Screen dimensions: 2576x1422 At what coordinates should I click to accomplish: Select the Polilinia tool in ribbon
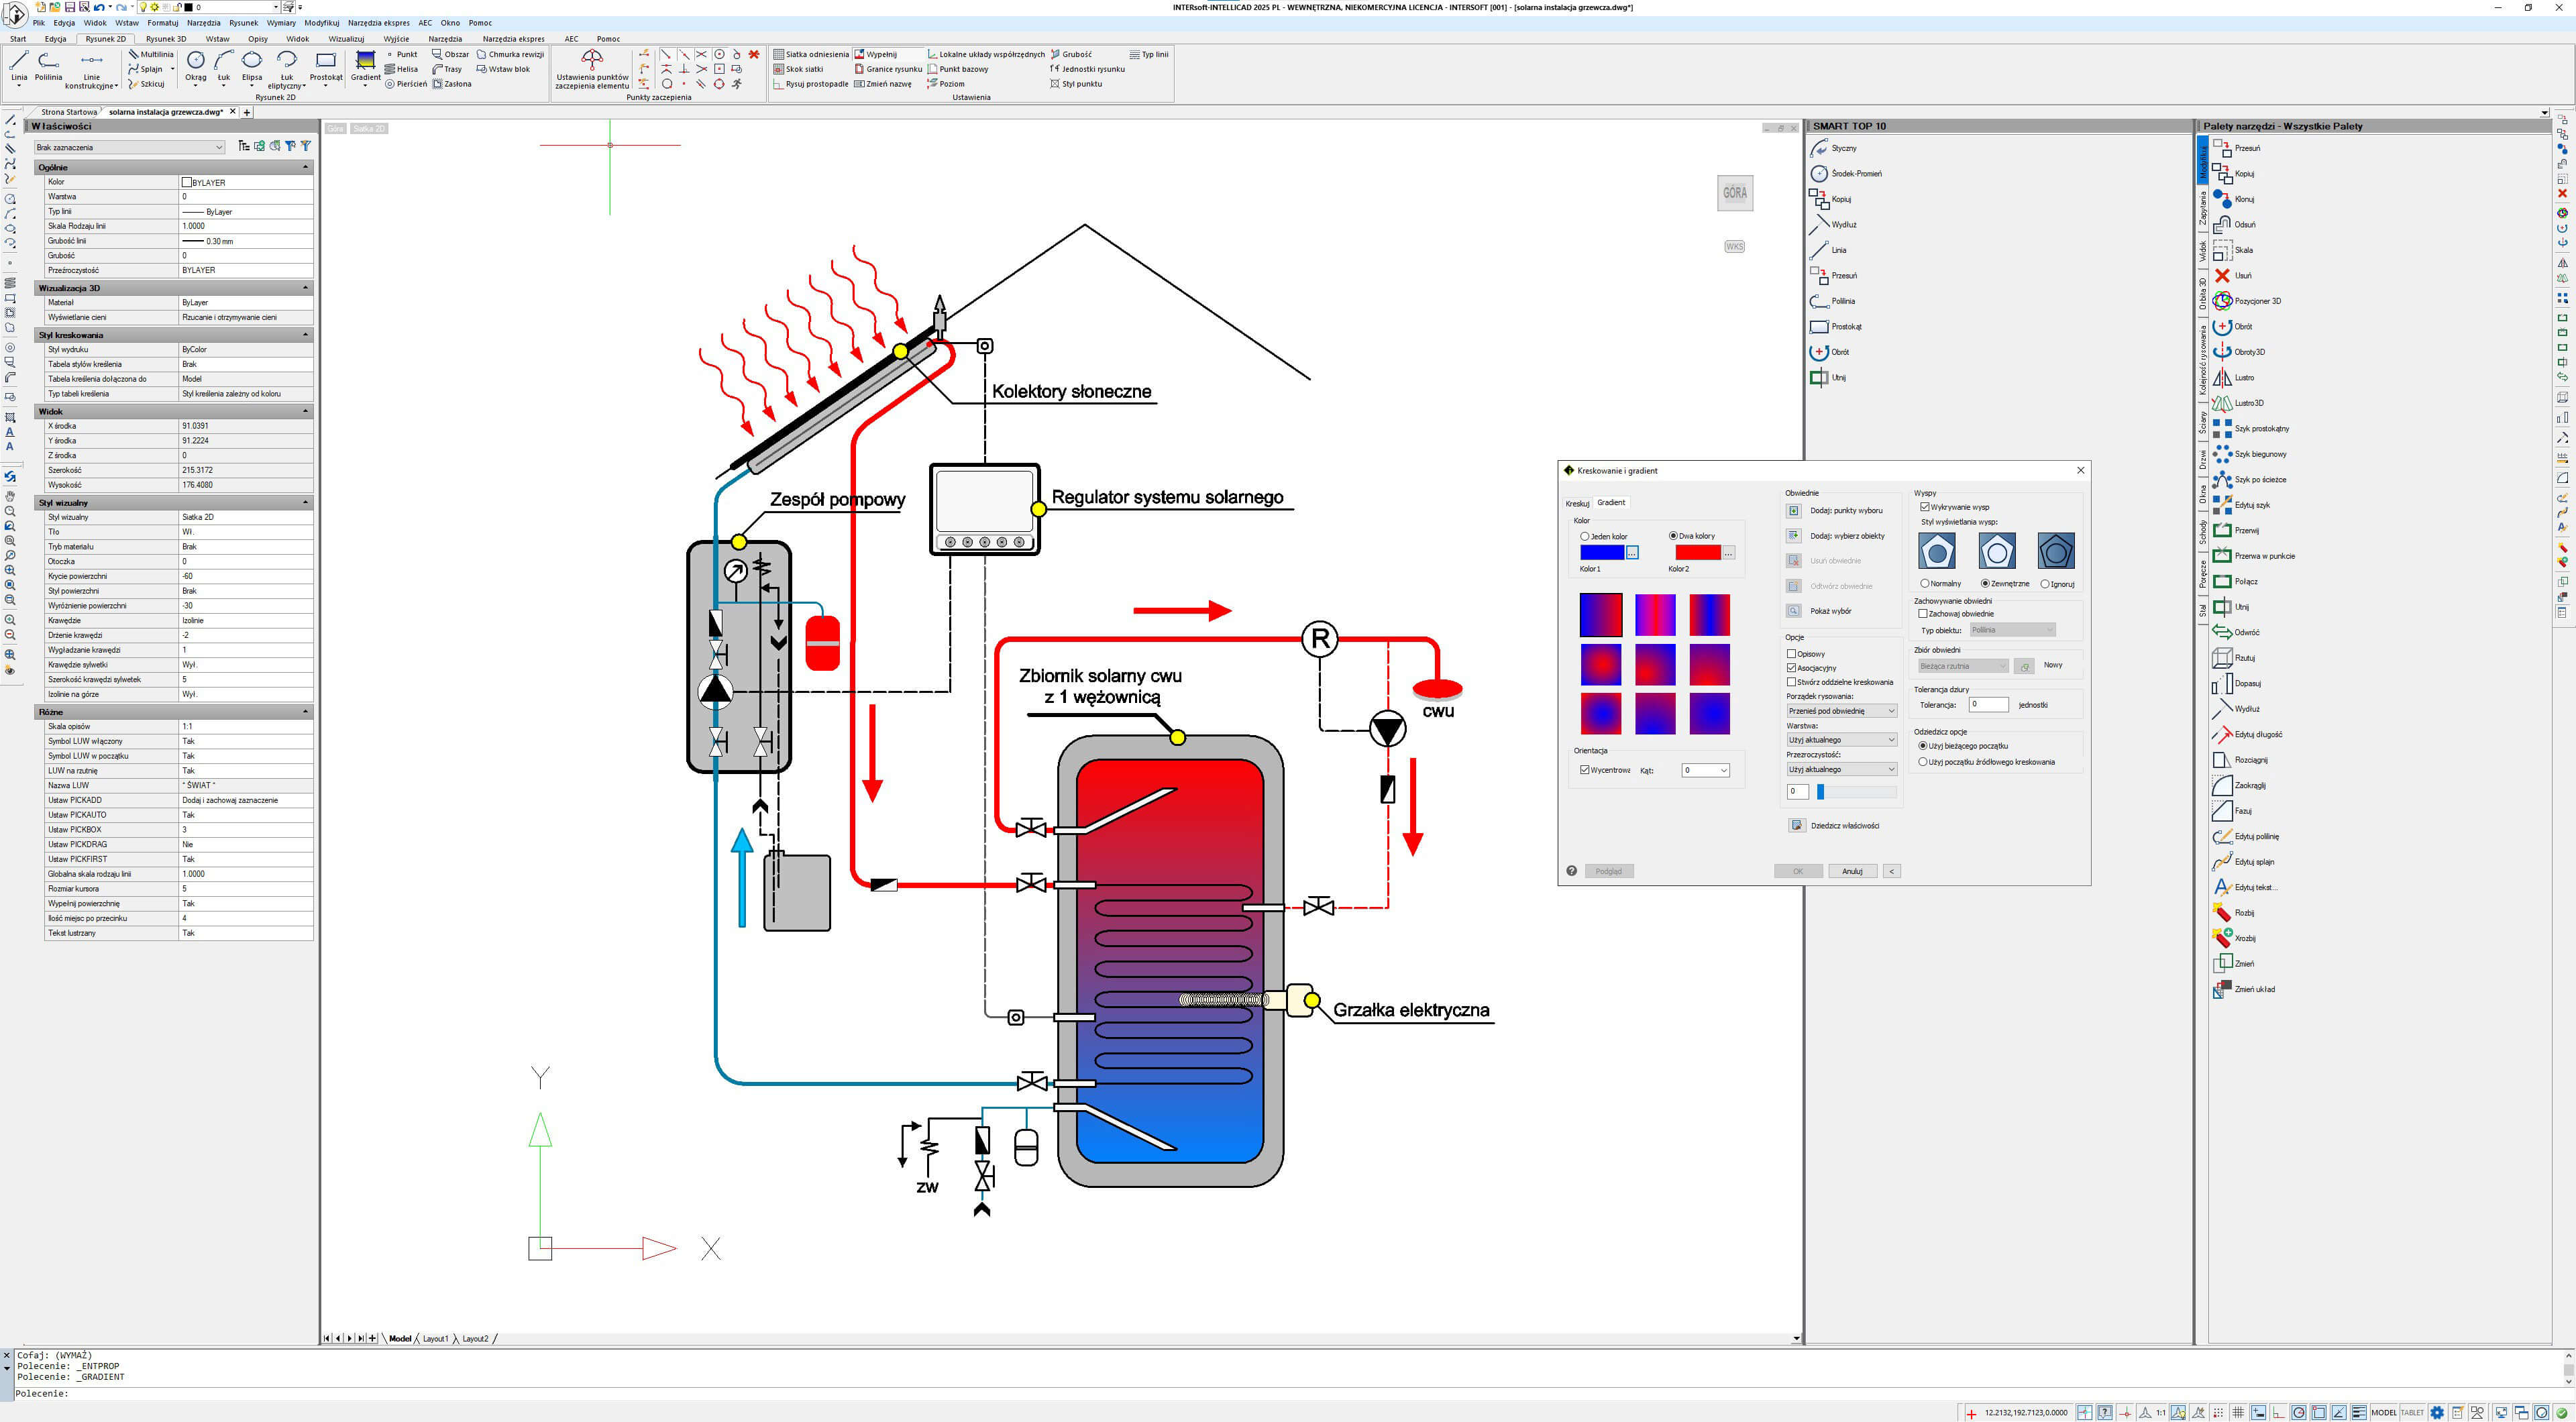click(x=48, y=66)
